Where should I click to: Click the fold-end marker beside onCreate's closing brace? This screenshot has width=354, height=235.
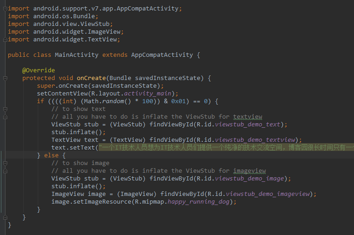tap(5, 217)
